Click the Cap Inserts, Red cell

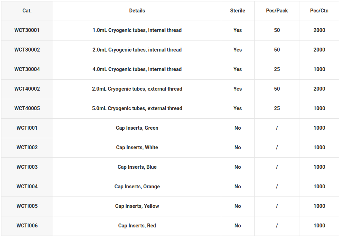pos(137,226)
